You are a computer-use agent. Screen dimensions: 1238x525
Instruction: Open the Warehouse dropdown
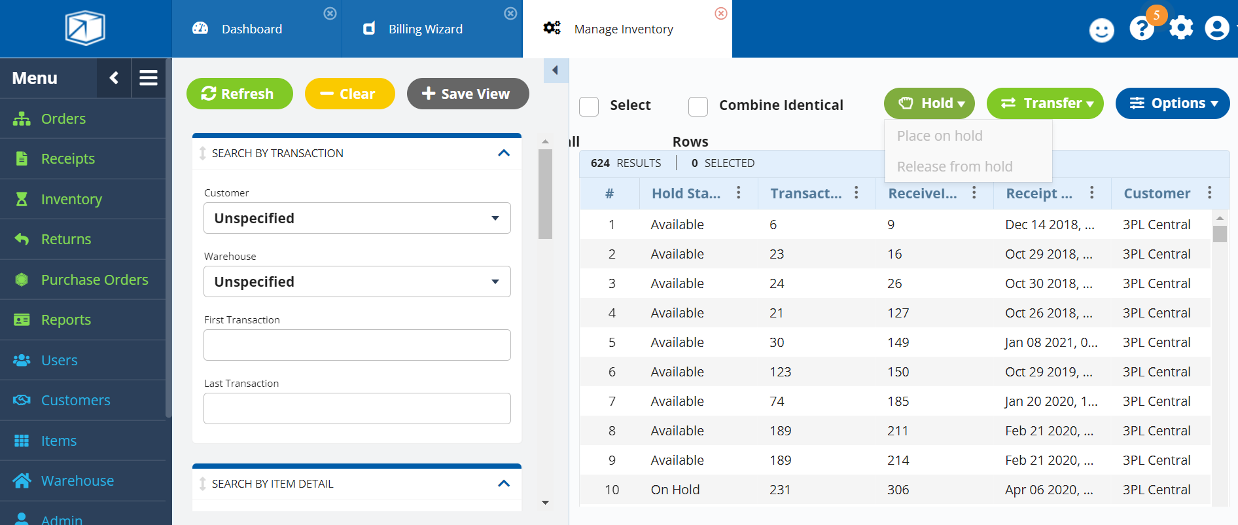click(357, 281)
